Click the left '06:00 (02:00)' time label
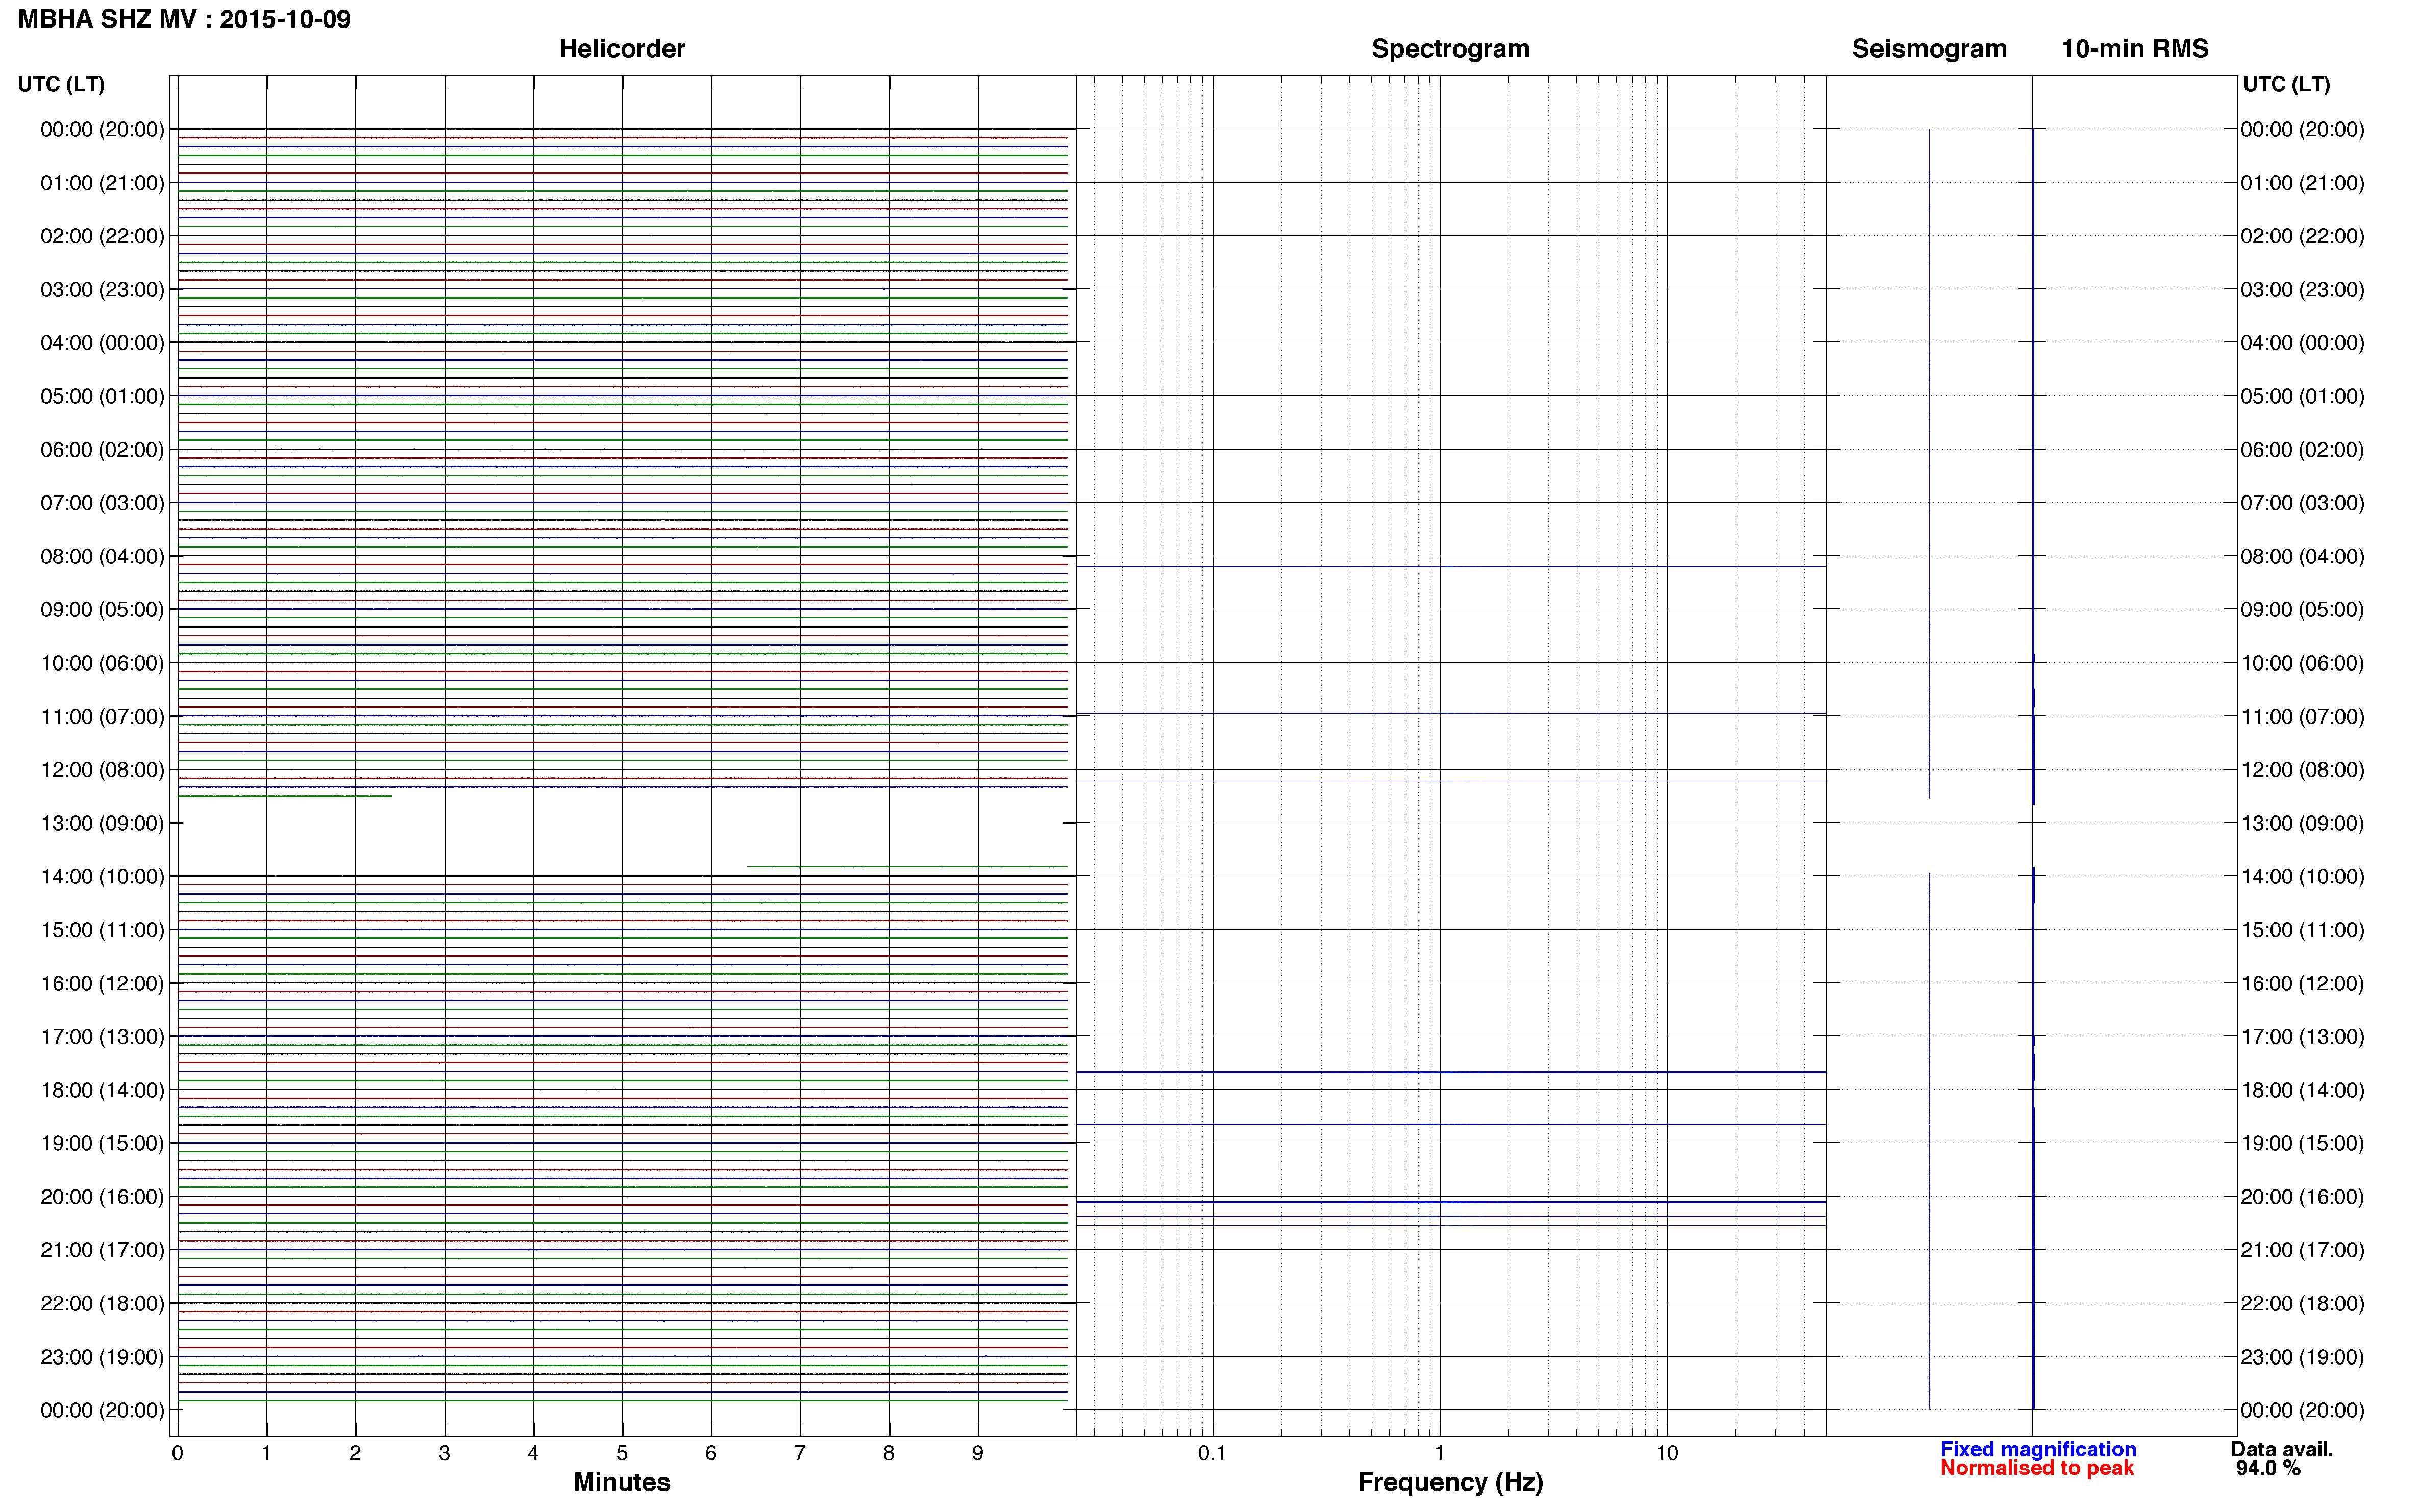The width and height of the screenshot is (2419, 1512). pyautogui.click(x=102, y=450)
